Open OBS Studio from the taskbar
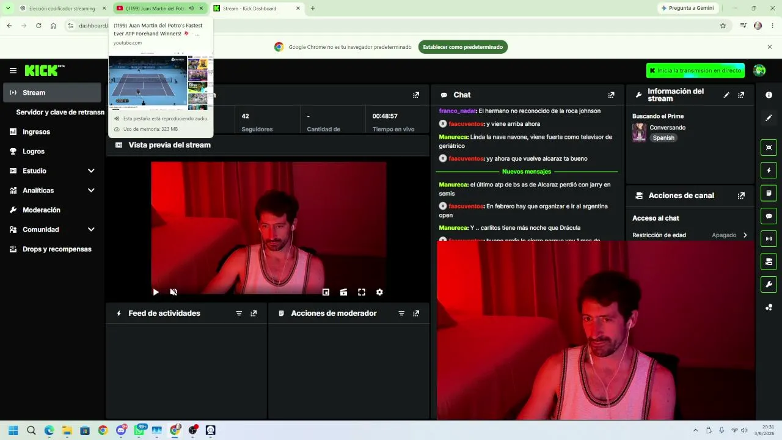This screenshot has height=440, width=782. coord(192,430)
